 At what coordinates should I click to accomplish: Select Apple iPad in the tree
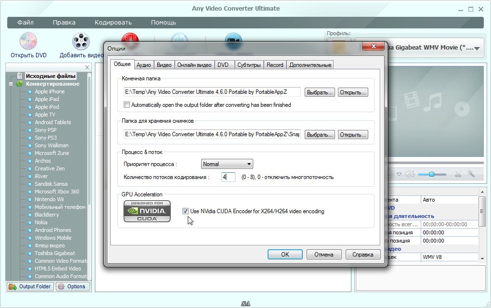[47, 99]
